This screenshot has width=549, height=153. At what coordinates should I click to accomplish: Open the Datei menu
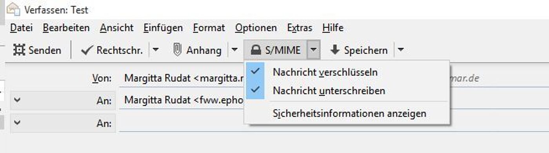21,28
